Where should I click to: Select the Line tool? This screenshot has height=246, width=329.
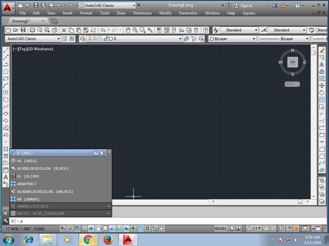tap(5, 50)
